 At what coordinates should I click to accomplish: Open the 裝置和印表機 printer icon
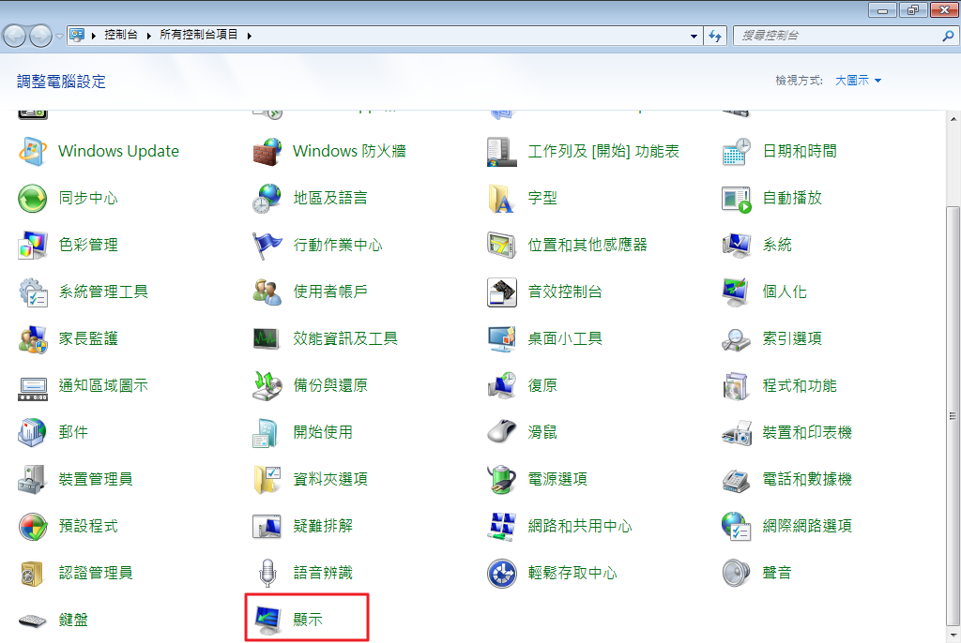pos(736,432)
